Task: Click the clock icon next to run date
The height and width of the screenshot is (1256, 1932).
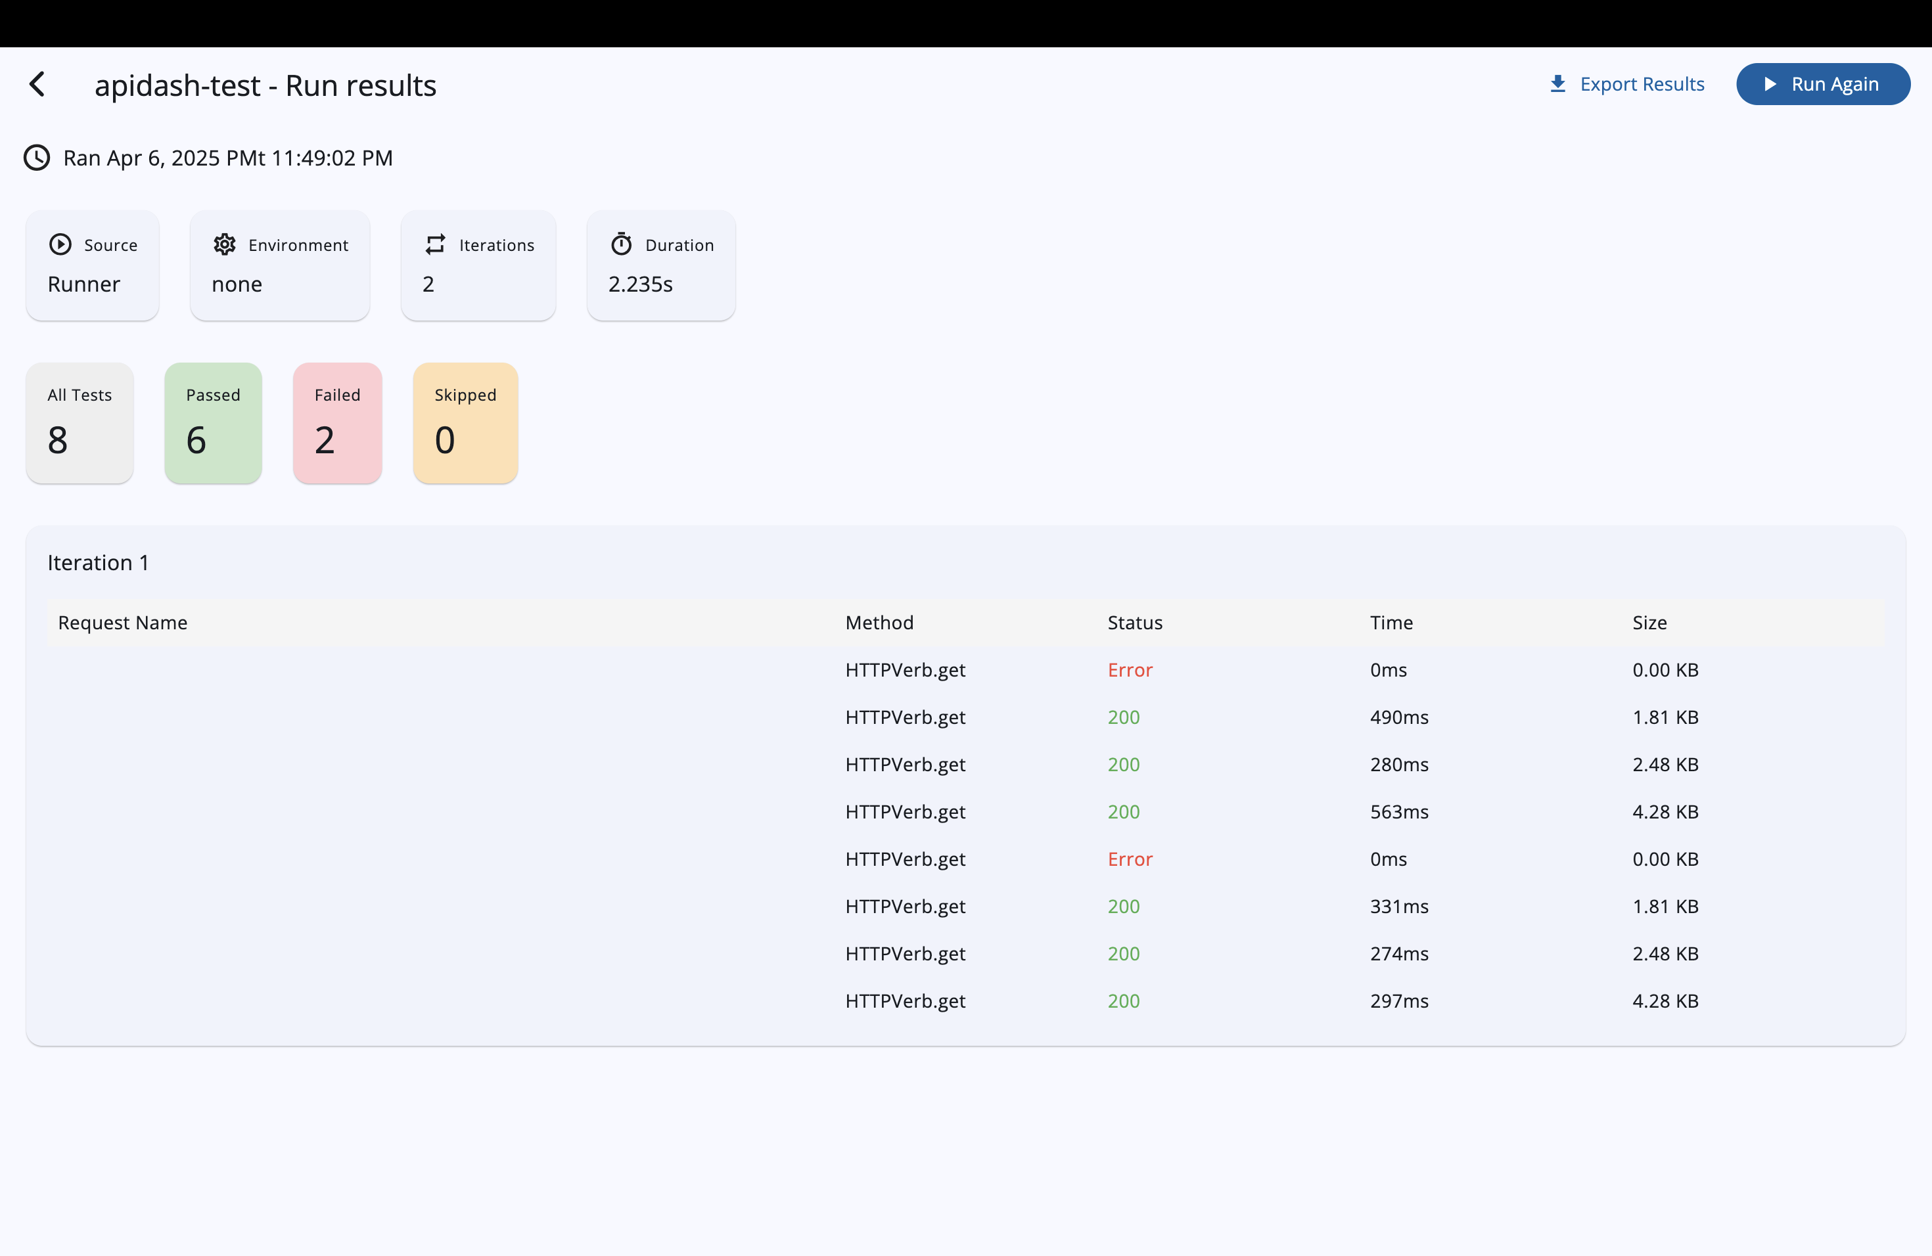Action: coord(37,158)
